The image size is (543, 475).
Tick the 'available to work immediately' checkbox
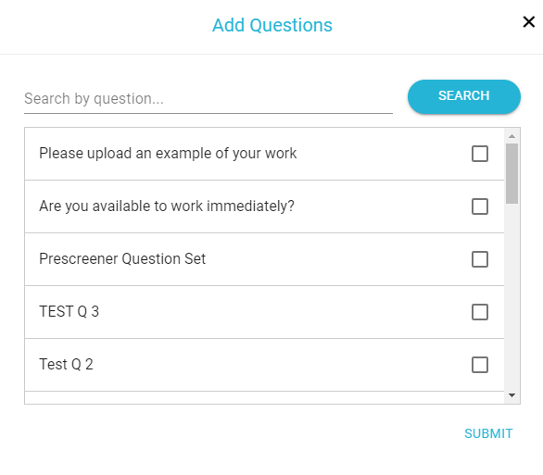(480, 206)
